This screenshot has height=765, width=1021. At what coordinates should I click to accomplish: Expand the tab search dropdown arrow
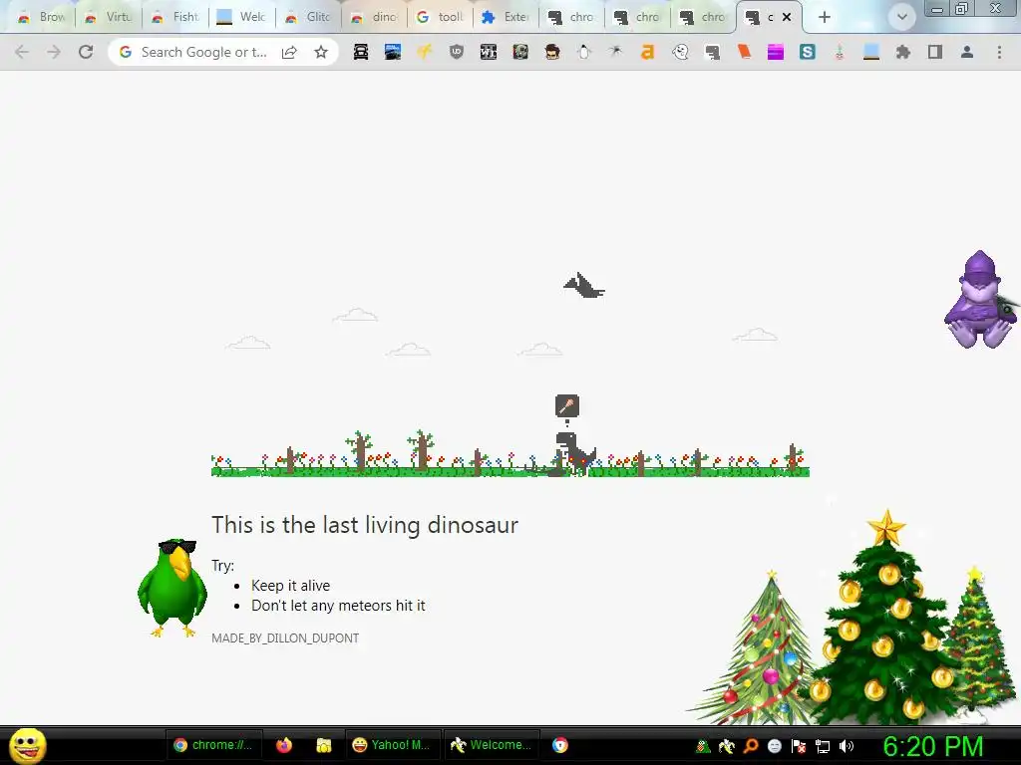pyautogui.click(x=901, y=17)
